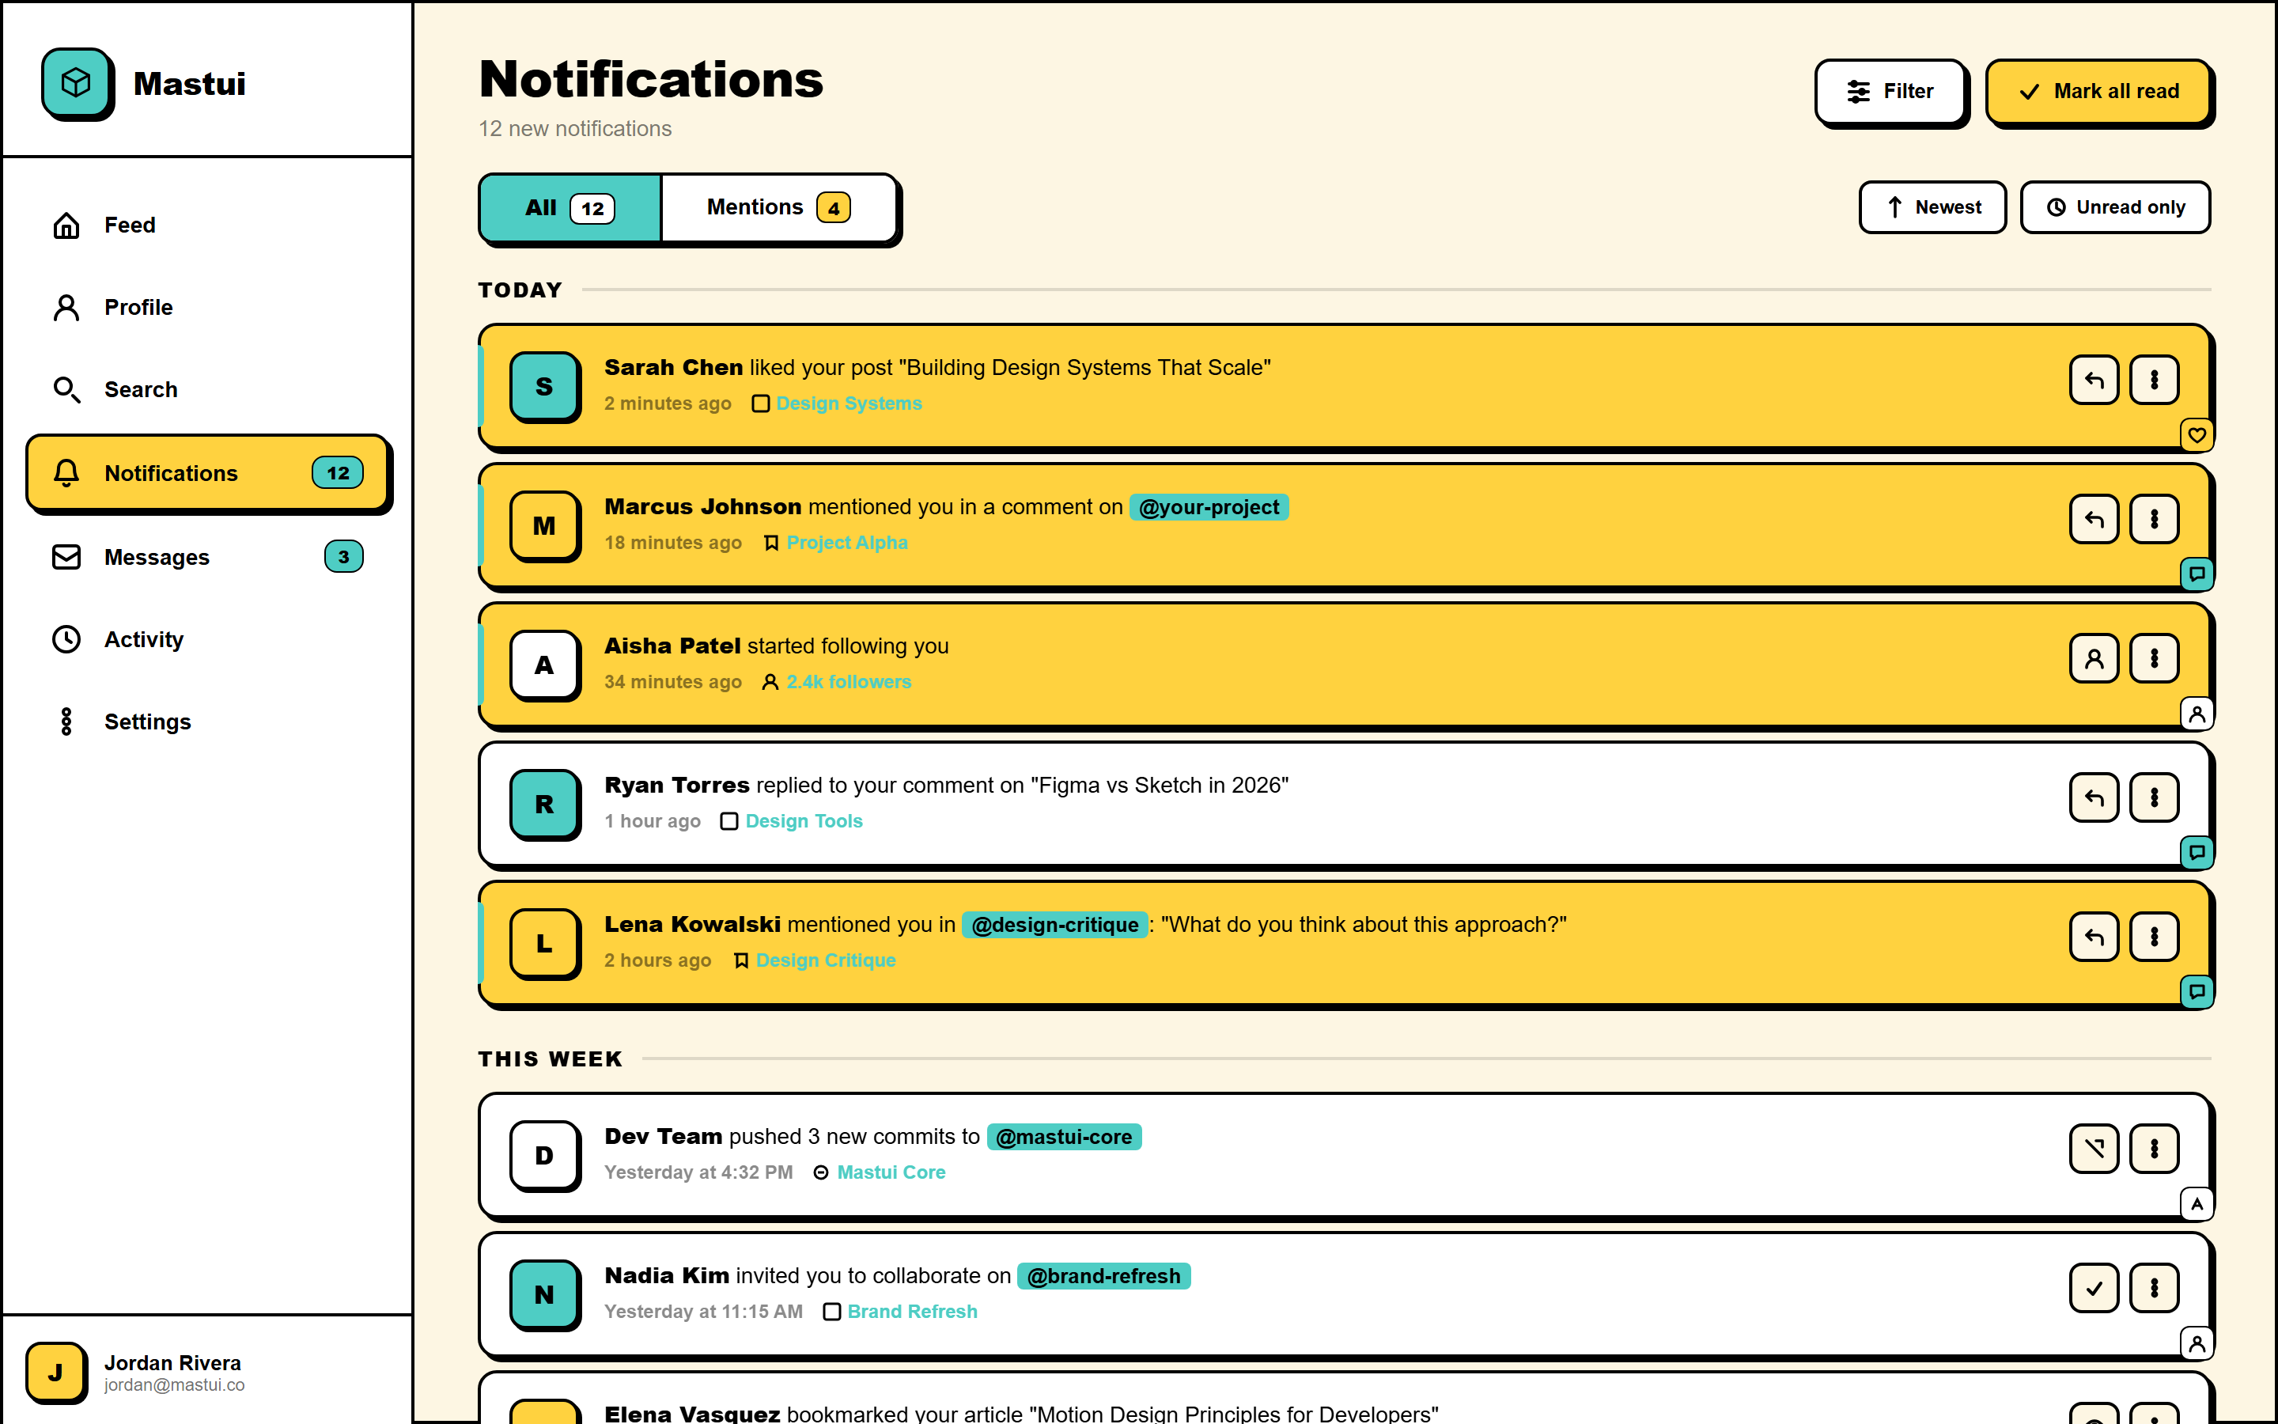Click the Mastui cube logo icon
Viewport: 2278px width, 1424px height.
point(76,83)
